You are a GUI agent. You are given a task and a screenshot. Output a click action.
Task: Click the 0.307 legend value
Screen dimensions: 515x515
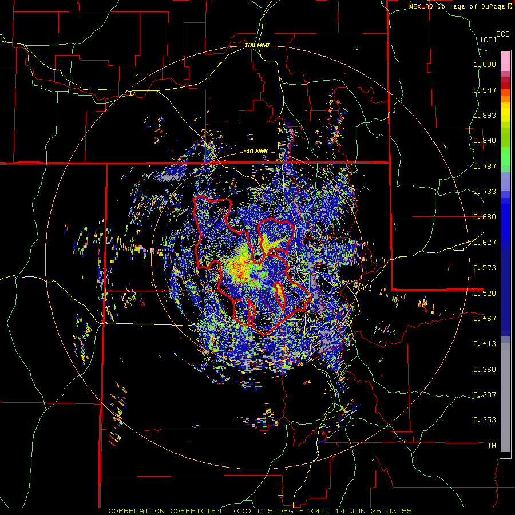pos(485,395)
